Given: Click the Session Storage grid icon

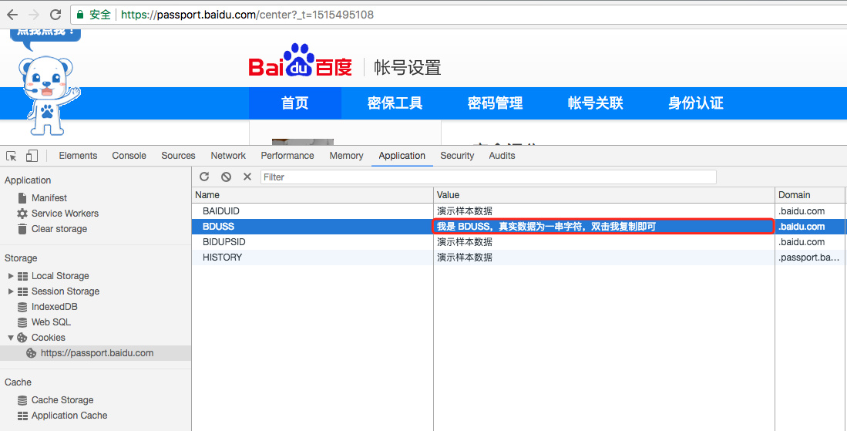Looking at the screenshot, I should (22, 291).
